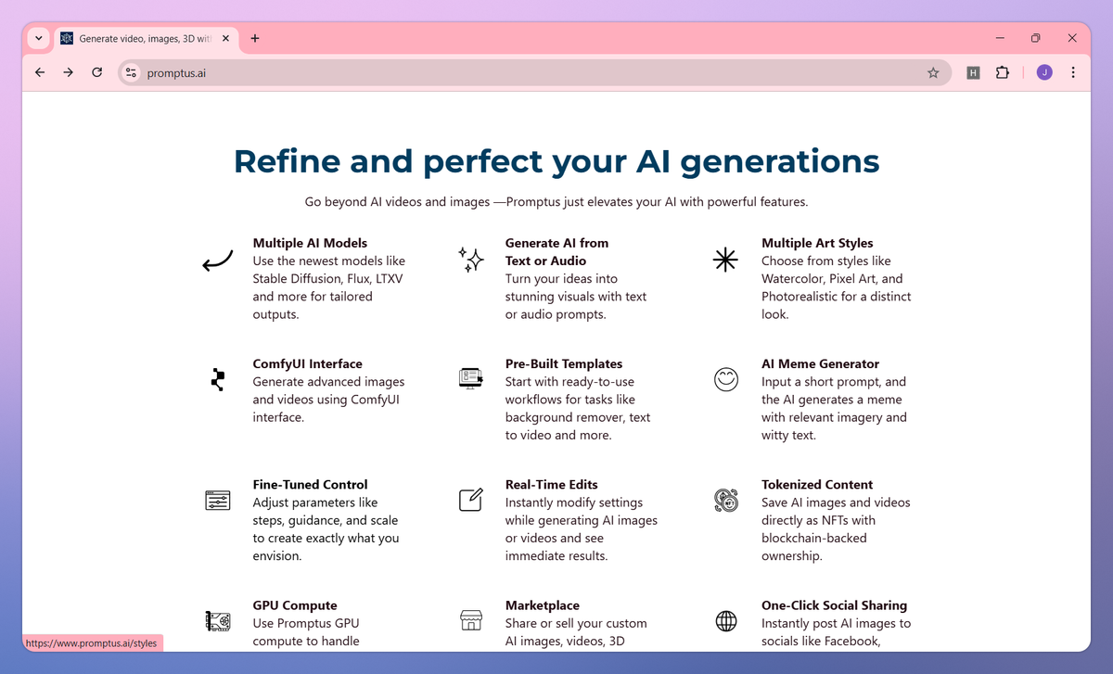The image size is (1113, 674).
Task: Click the Marketplace heading
Action: point(543,605)
